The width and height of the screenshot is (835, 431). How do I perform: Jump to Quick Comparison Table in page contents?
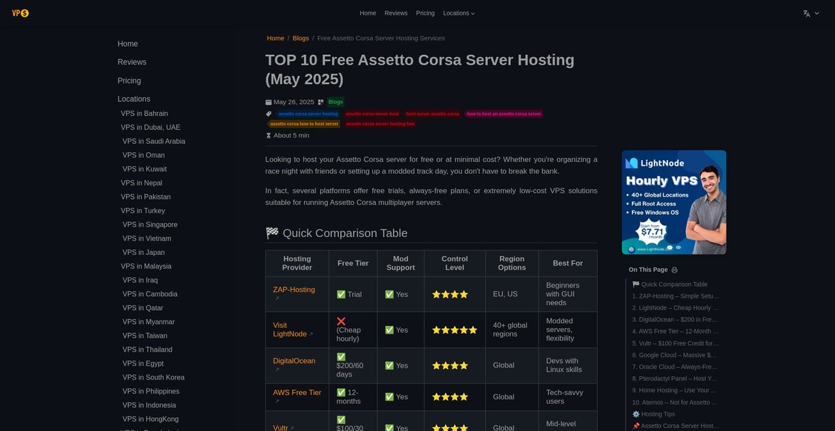click(669, 284)
